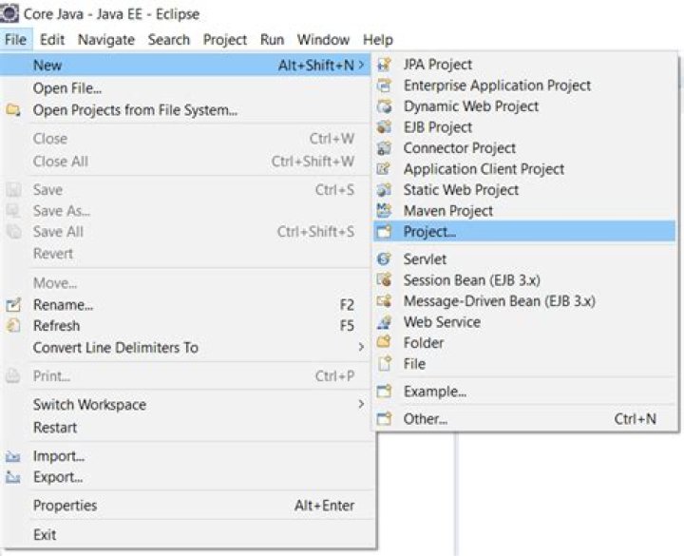
Task: Select Dynamic Web Project entry
Action: point(524,106)
